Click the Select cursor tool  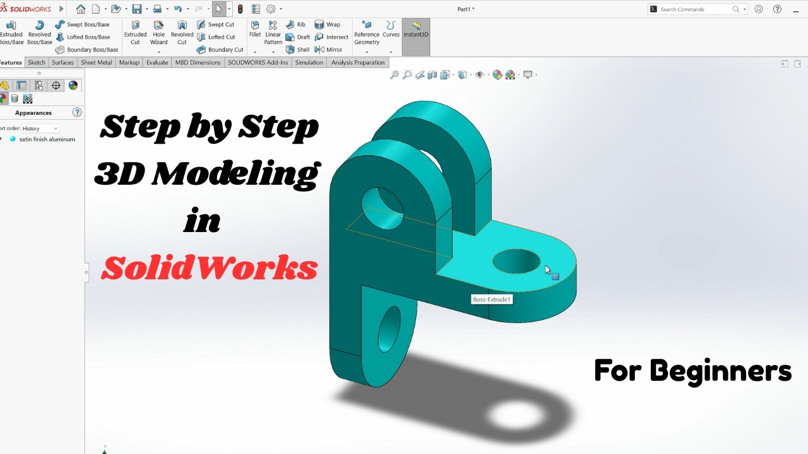click(x=218, y=9)
